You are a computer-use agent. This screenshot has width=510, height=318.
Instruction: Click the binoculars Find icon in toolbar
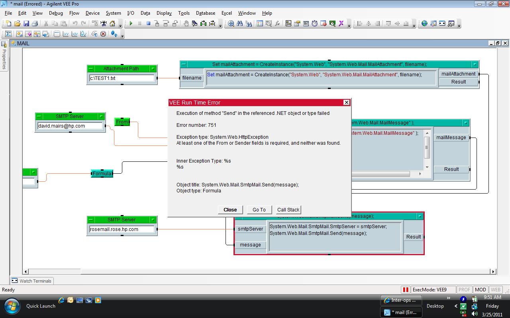point(240,24)
